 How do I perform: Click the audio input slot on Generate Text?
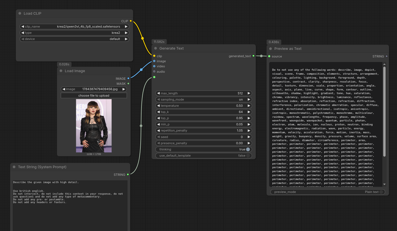[x=154, y=71]
